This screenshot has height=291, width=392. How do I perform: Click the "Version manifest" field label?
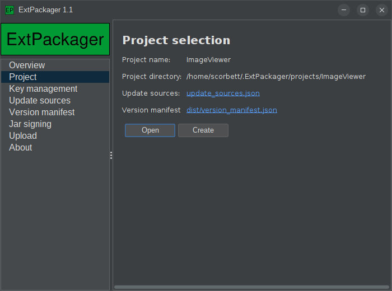click(151, 110)
